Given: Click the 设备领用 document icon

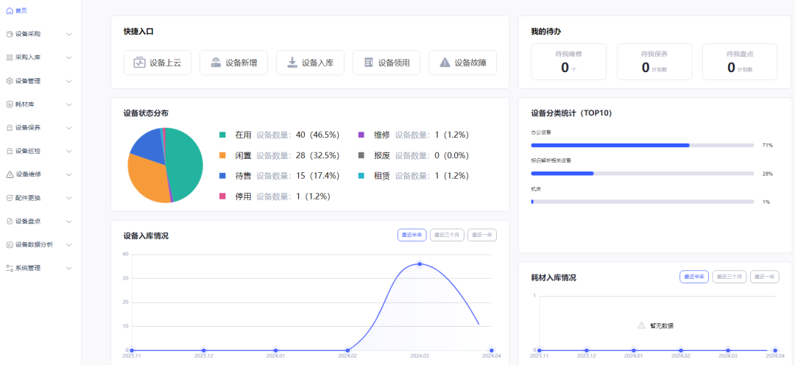Looking at the screenshot, I should click(x=369, y=63).
